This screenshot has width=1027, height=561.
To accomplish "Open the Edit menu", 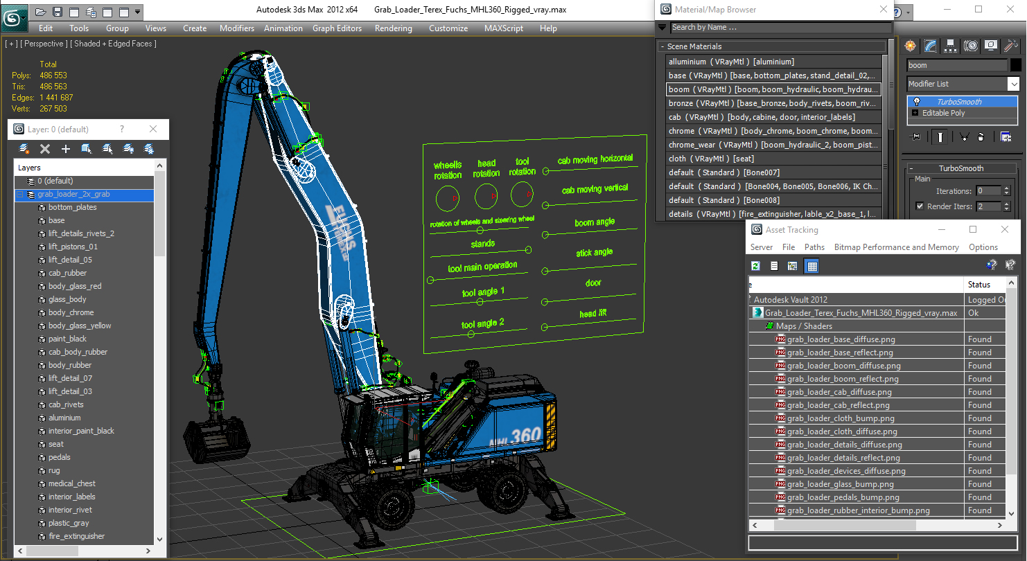I will click(x=46, y=28).
